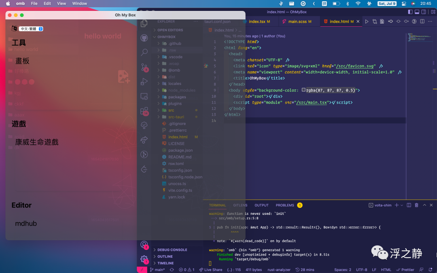Click the HTML language mode in status bar
Image resolution: width=437 pixels, height=273 pixels.
(386, 270)
